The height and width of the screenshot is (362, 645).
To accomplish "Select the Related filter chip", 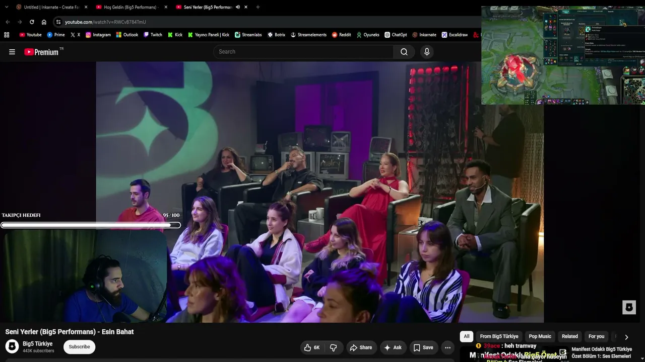I will pyautogui.click(x=570, y=336).
